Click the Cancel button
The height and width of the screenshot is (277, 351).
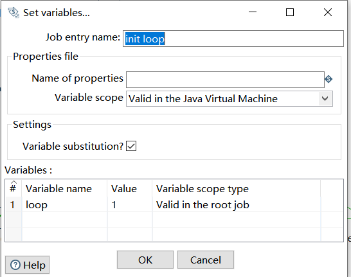206,260
